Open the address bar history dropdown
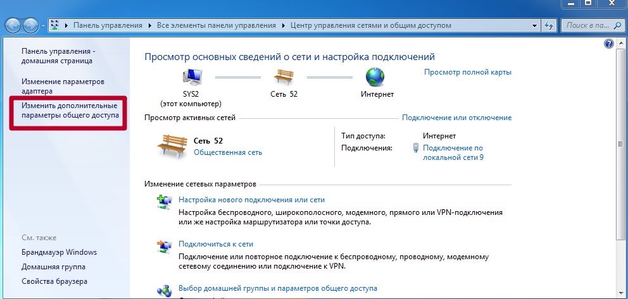Screen dimensions: 628x299 tap(535, 25)
